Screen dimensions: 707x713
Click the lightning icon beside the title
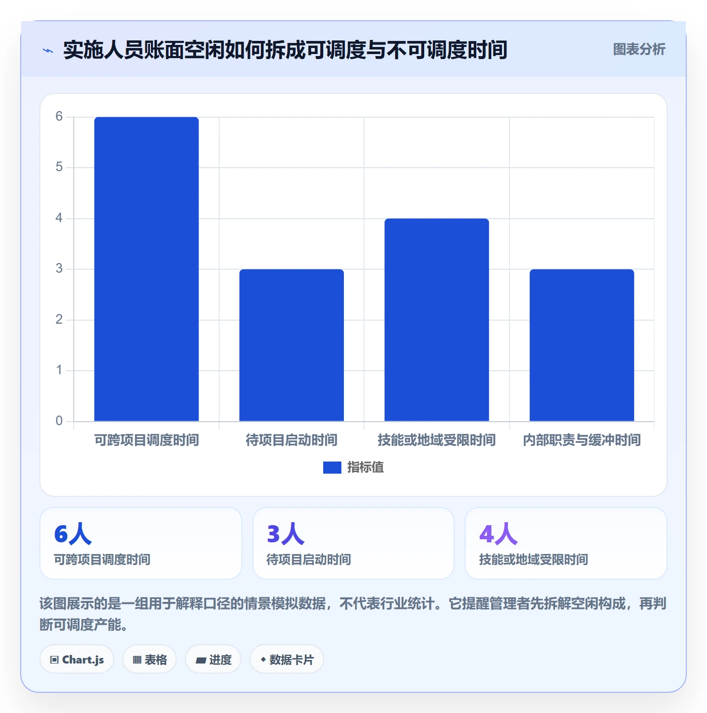48,50
